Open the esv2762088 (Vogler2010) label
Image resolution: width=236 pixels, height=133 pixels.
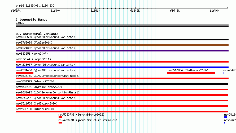click(34, 42)
